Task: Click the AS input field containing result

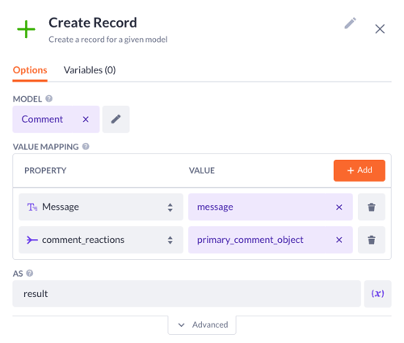Action: coord(187,294)
